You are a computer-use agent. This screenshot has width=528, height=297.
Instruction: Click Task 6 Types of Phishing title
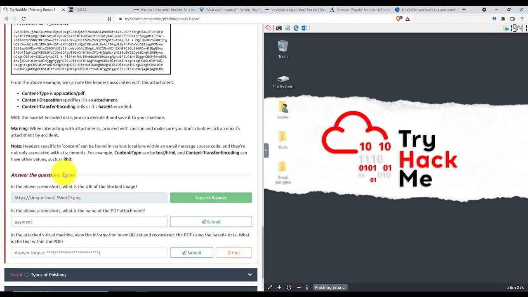tap(48, 275)
